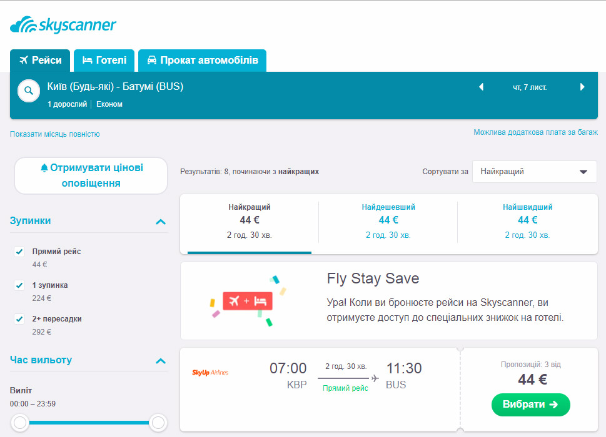Click the Skyscanner logo
Image resolution: width=606 pixels, height=437 pixels.
click(x=63, y=25)
